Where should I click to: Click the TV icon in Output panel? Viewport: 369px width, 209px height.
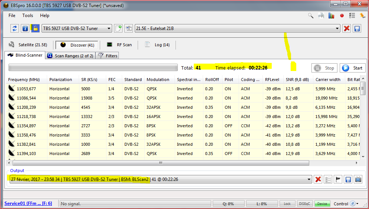point(358,179)
